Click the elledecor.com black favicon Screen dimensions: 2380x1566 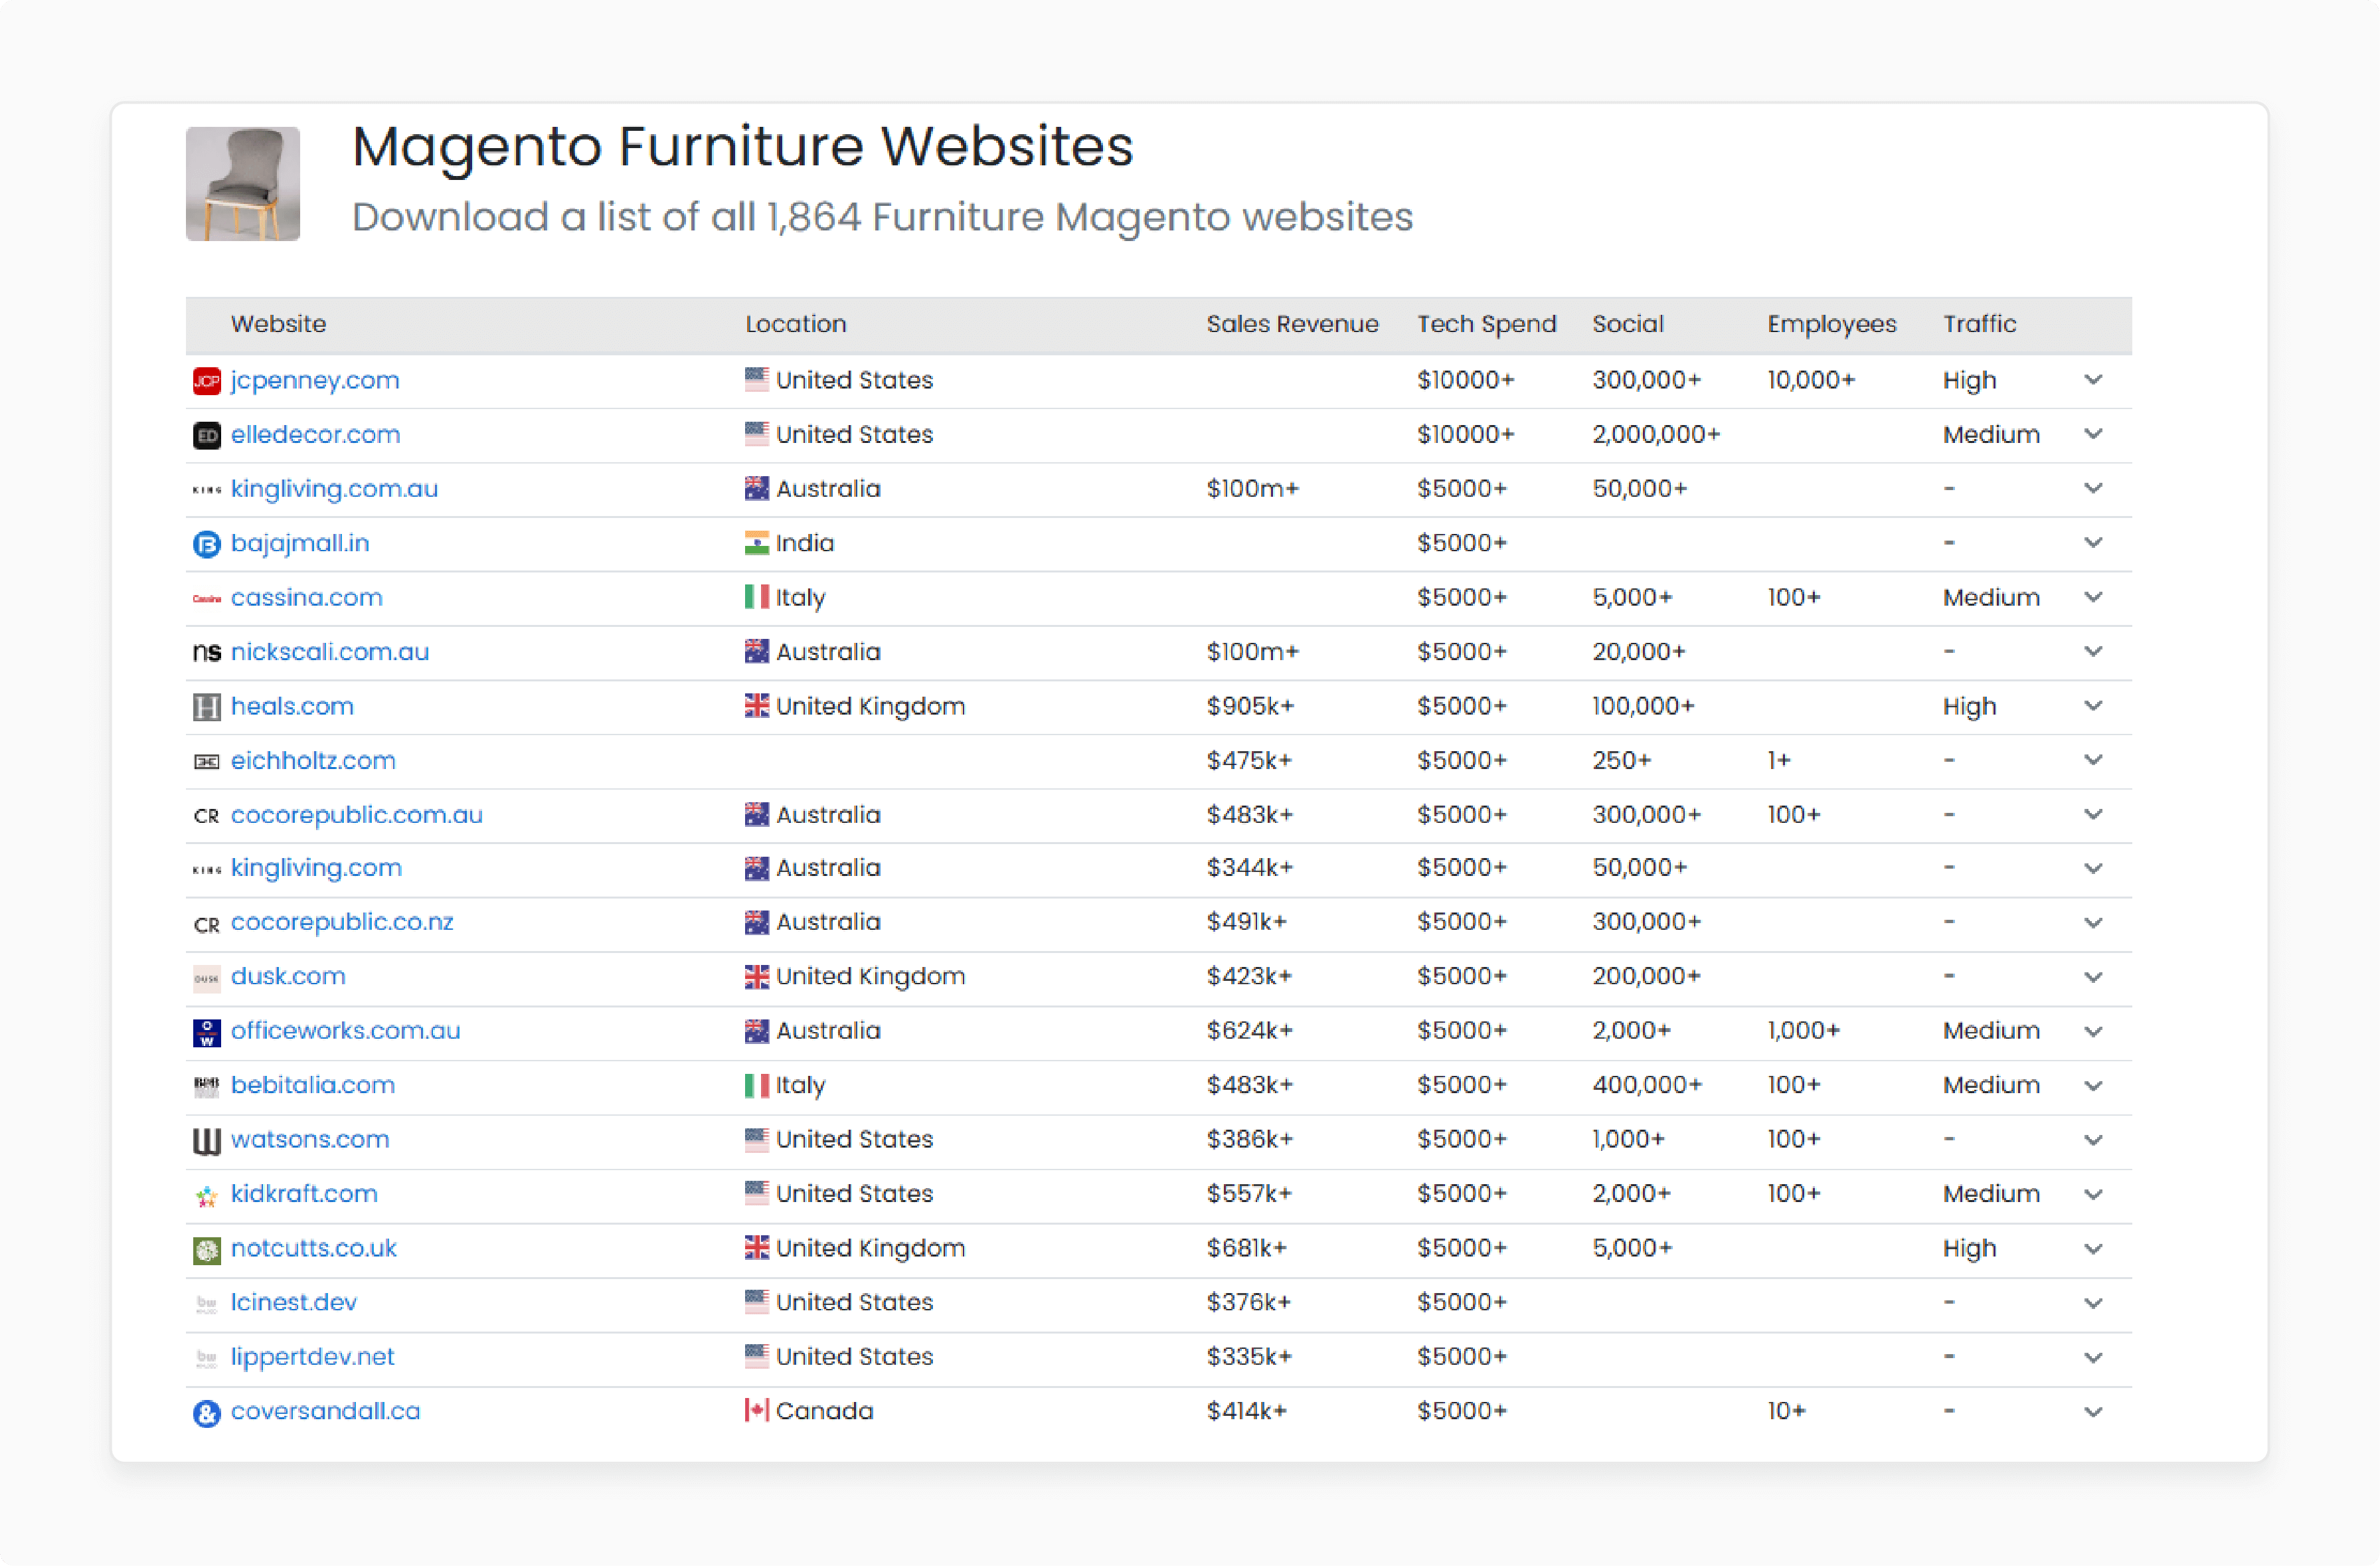click(206, 435)
